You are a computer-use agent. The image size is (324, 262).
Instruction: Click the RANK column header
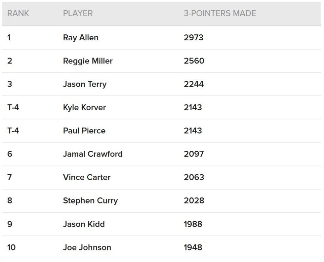click(18, 14)
